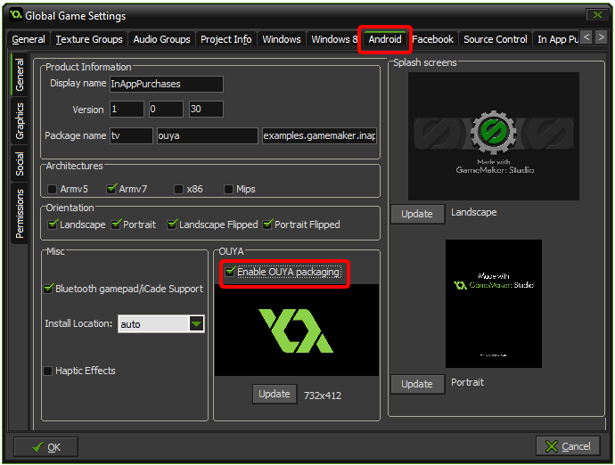The height and width of the screenshot is (465, 615).
Task: Click the GameMaker logo in title bar
Action: click(16, 15)
